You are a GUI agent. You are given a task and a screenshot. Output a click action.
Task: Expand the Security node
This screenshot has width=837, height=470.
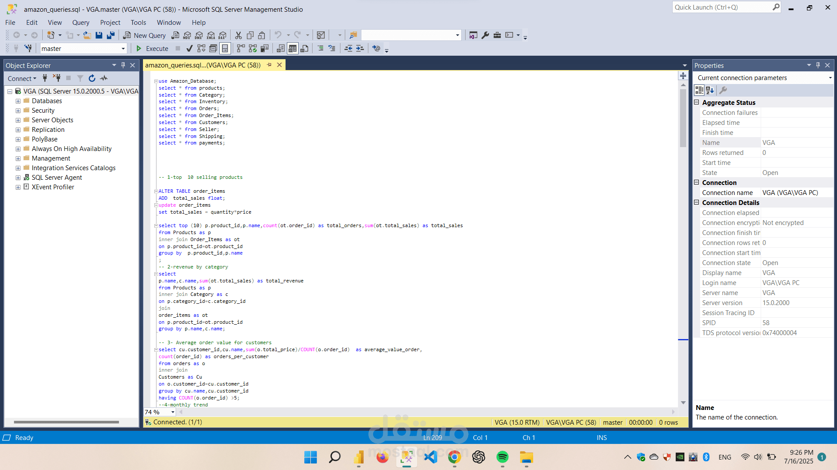pos(18,111)
